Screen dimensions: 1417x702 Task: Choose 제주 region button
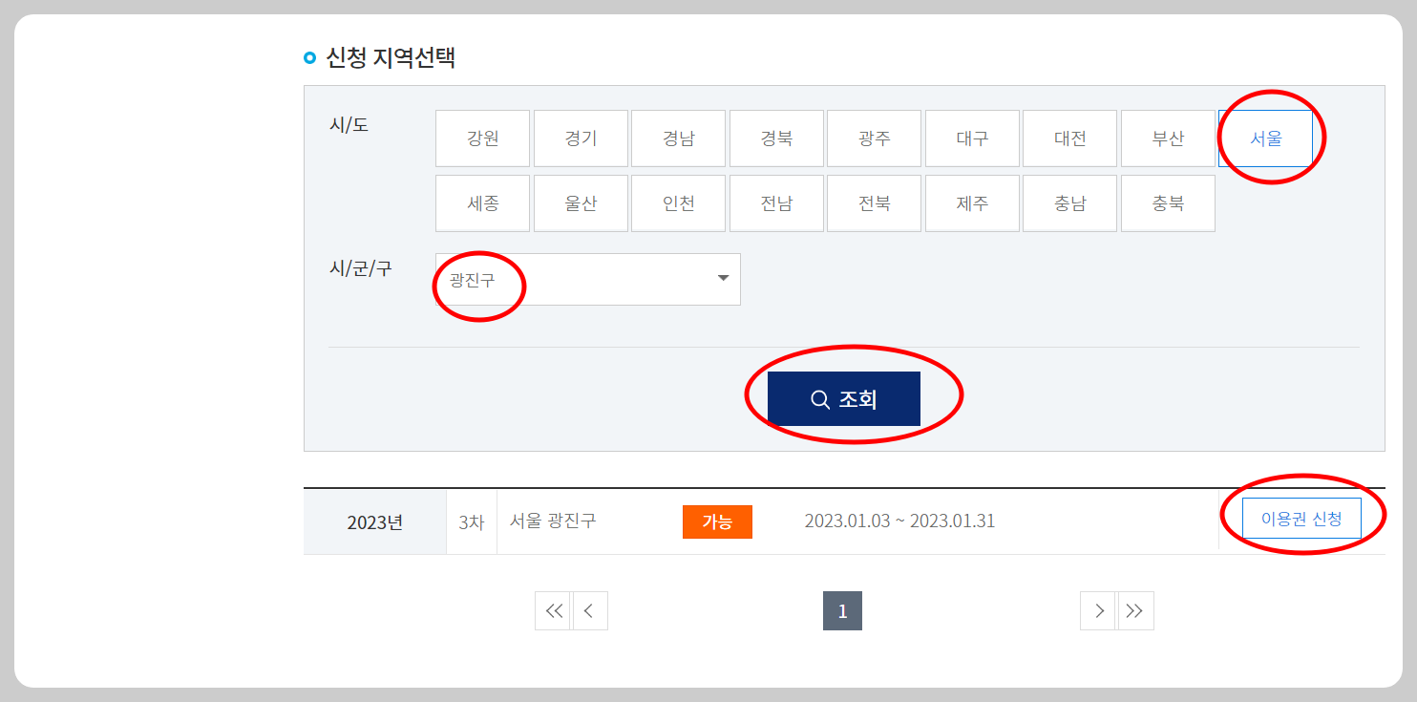(972, 203)
